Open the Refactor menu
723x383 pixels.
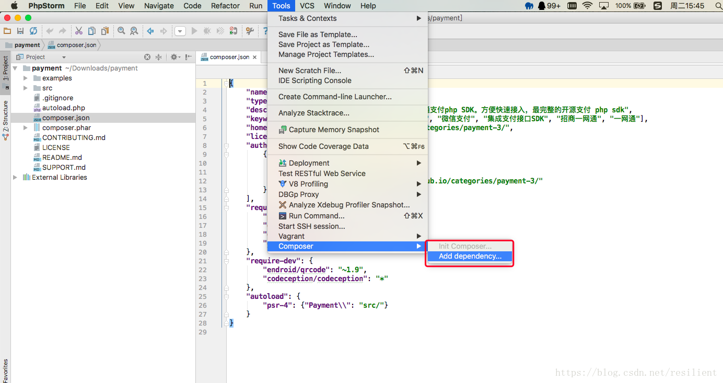226,6
